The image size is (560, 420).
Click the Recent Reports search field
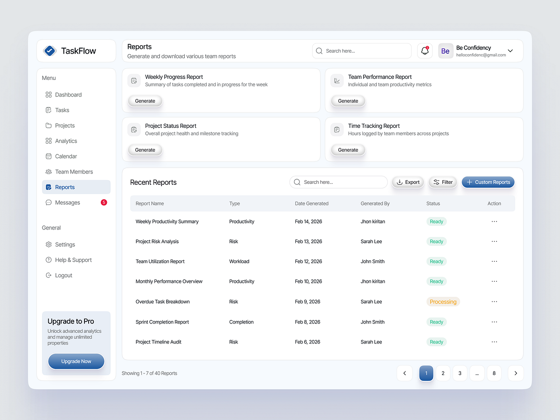[x=338, y=182]
